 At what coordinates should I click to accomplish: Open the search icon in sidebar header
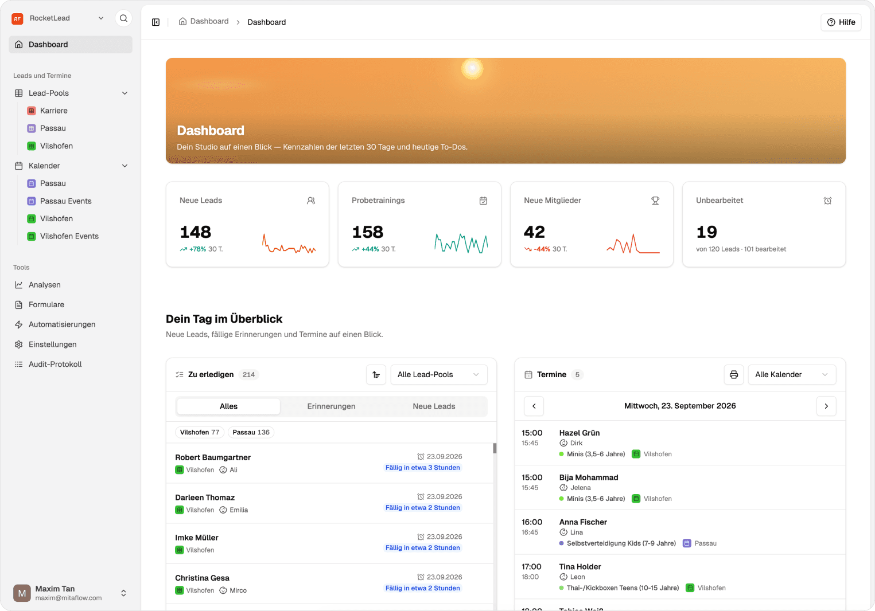point(123,18)
